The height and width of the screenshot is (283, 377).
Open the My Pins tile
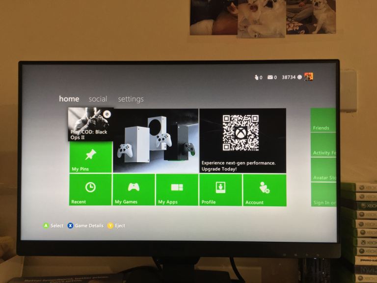click(90, 157)
